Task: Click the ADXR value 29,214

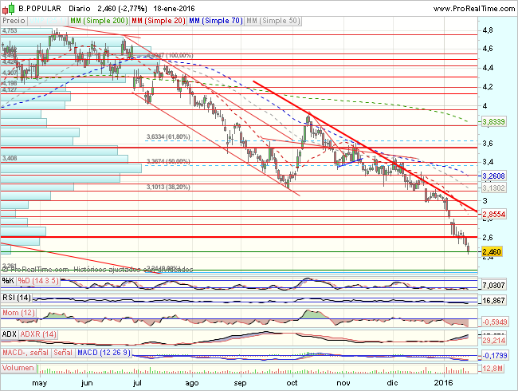Action: coord(493,341)
